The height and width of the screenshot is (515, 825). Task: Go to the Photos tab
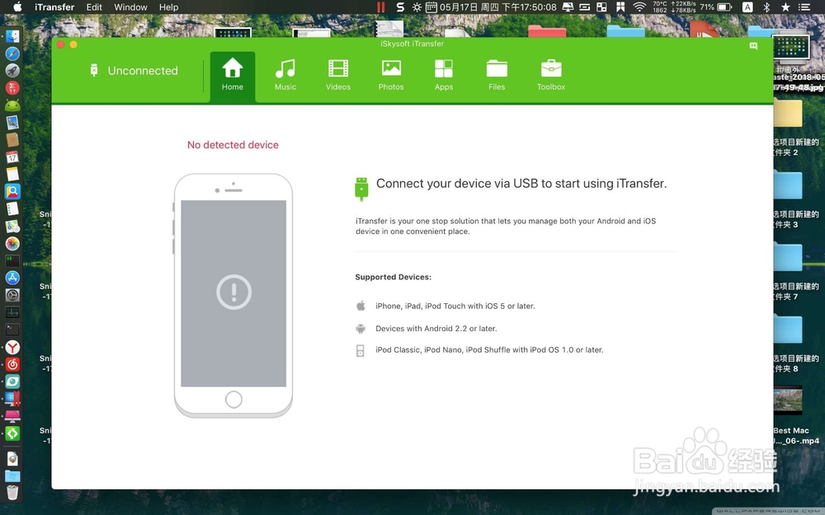click(391, 75)
